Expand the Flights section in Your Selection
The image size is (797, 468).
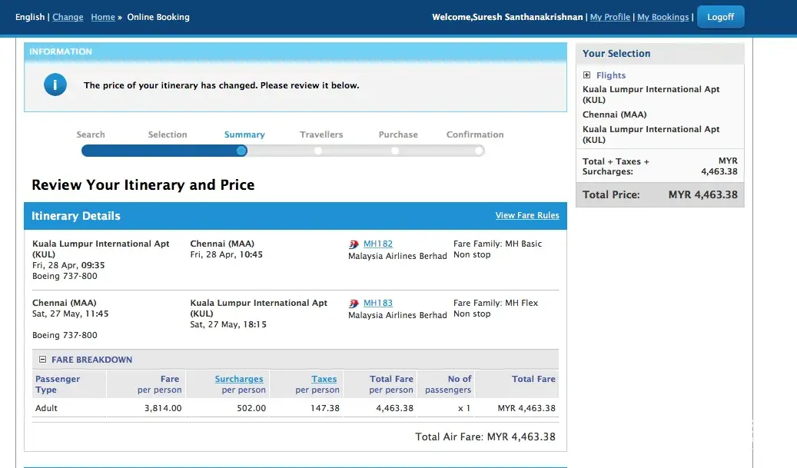click(x=587, y=75)
